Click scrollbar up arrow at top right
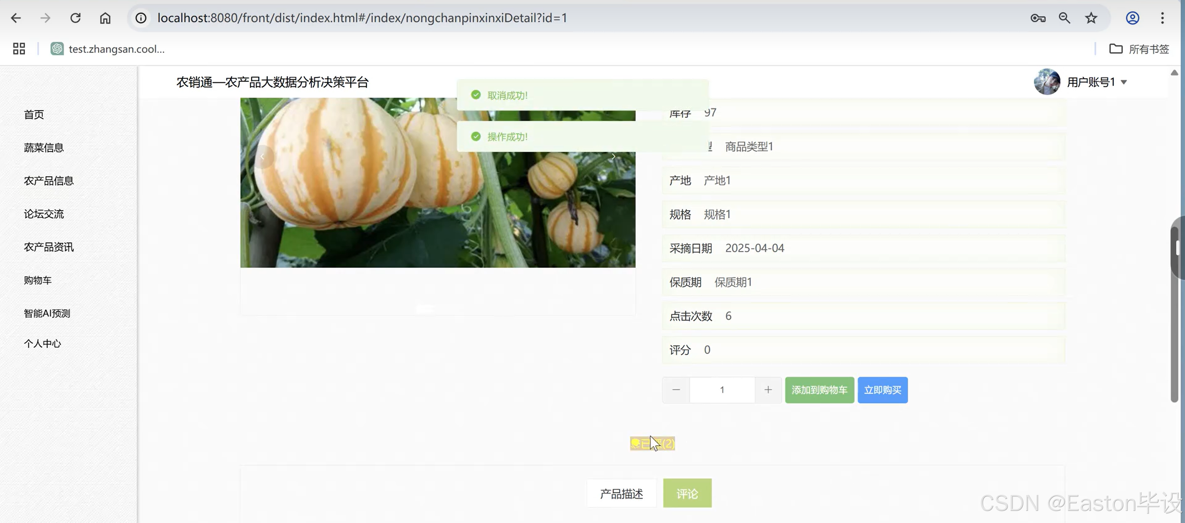The height and width of the screenshot is (523, 1185). click(x=1174, y=72)
